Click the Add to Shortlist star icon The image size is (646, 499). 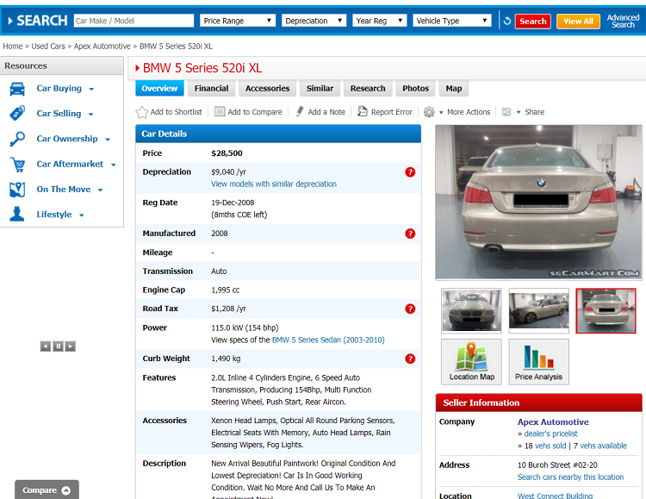click(142, 112)
